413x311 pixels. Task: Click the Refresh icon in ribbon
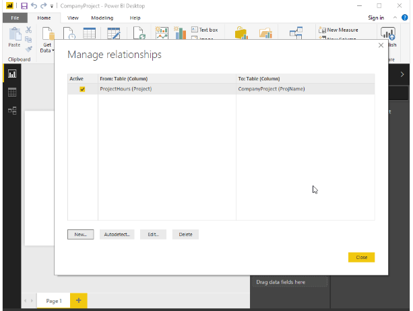pyautogui.click(x=139, y=33)
